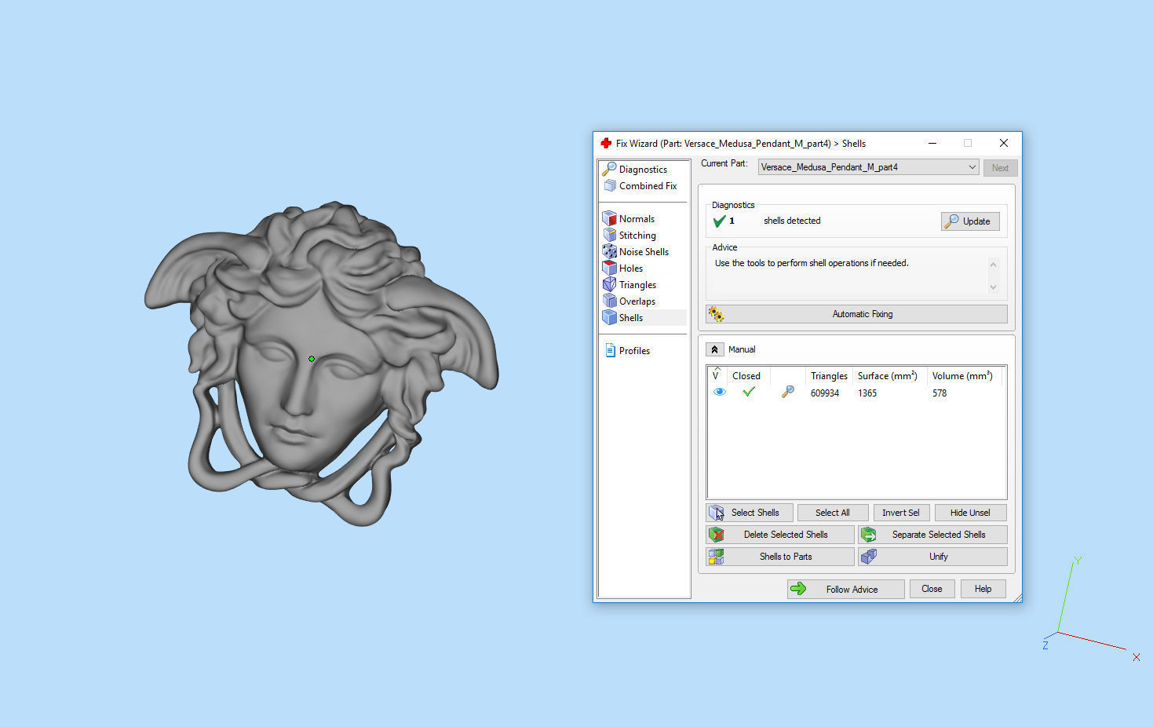Image resolution: width=1153 pixels, height=727 pixels.
Task: Click the Separate Selected Shells icon
Action: tap(868, 535)
